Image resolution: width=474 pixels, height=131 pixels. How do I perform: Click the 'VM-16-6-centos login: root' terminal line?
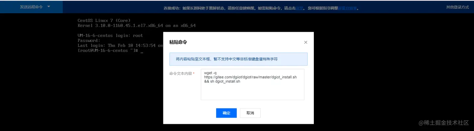[x=110, y=36]
